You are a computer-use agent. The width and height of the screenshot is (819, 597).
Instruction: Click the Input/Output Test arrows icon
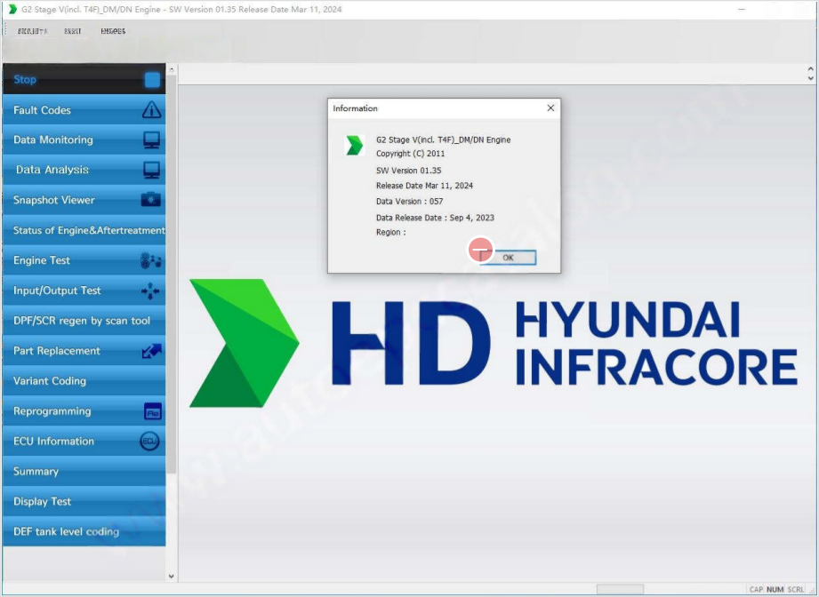point(152,291)
